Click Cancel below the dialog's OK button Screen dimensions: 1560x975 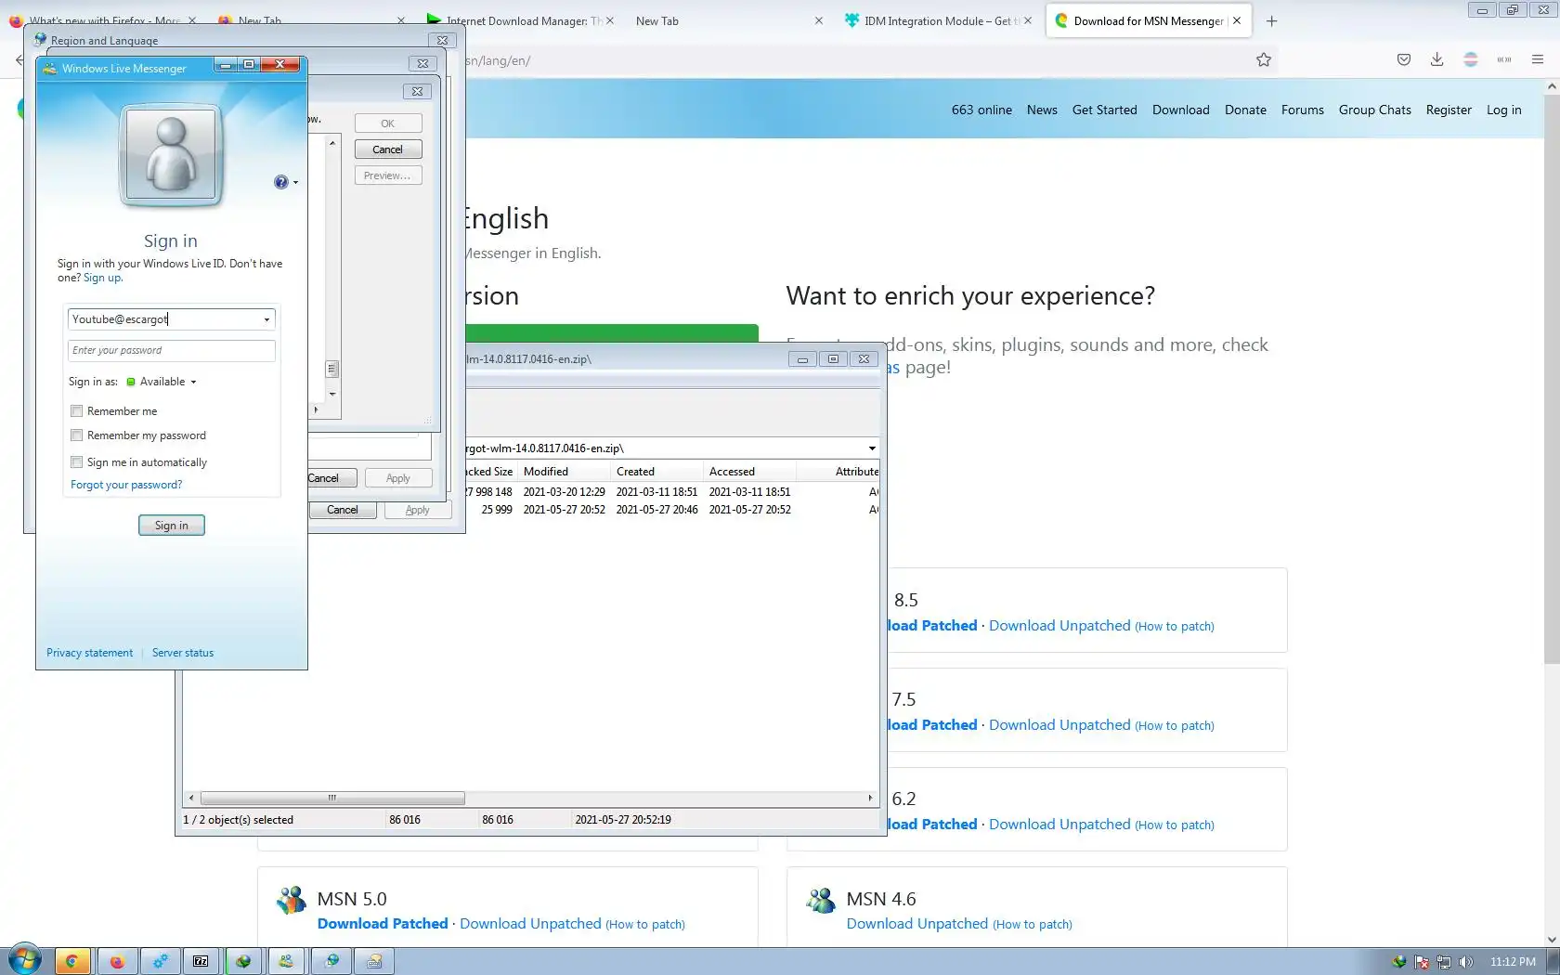(x=388, y=149)
